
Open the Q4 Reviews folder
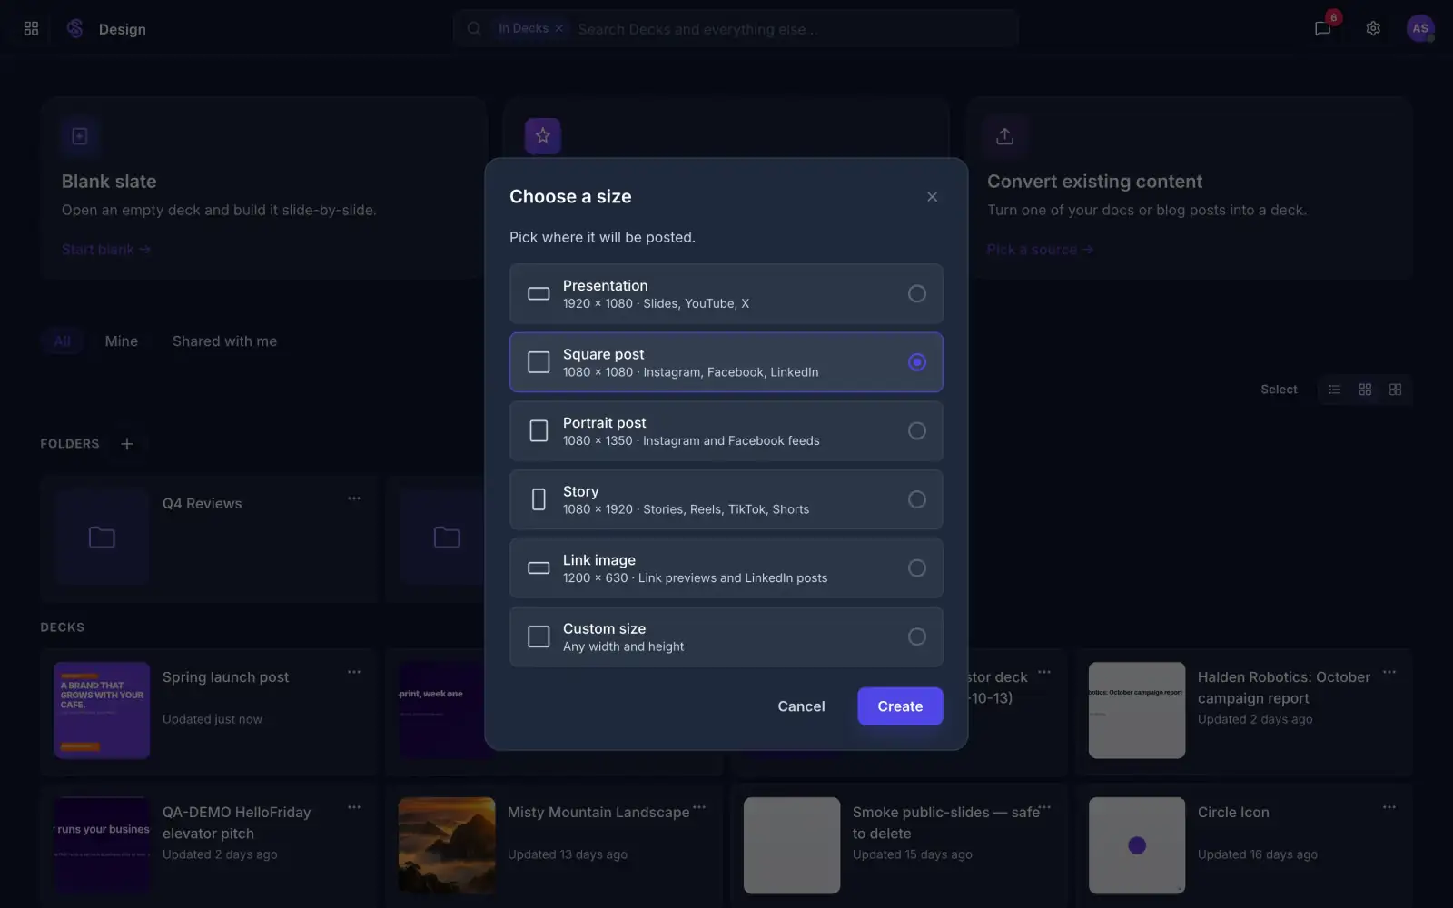[x=209, y=538]
